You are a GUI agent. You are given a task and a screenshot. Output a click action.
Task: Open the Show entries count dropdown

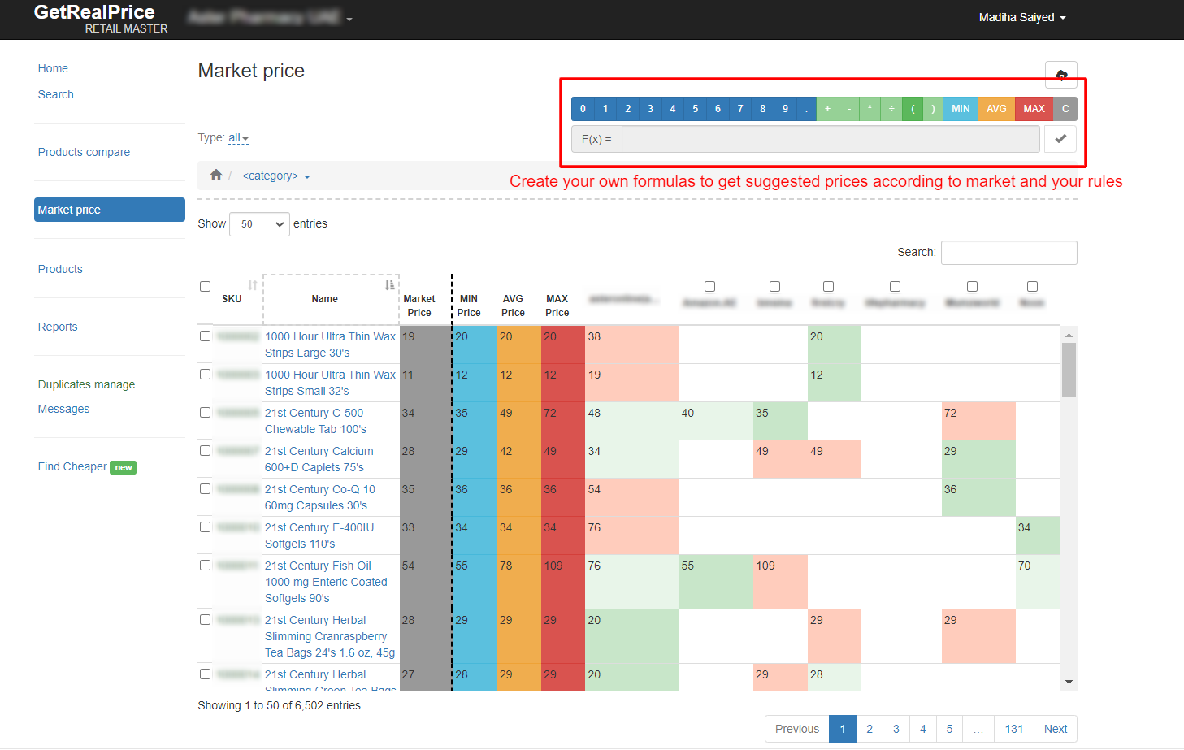[x=259, y=224]
